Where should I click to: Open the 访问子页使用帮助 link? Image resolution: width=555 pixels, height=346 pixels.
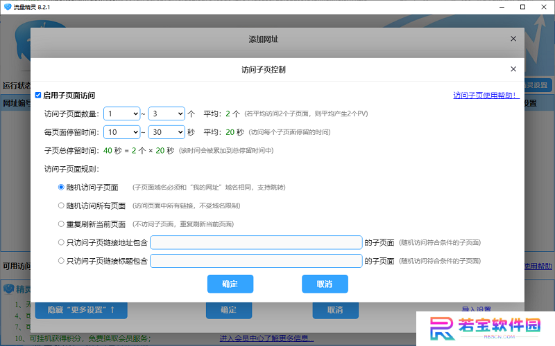click(x=486, y=95)
